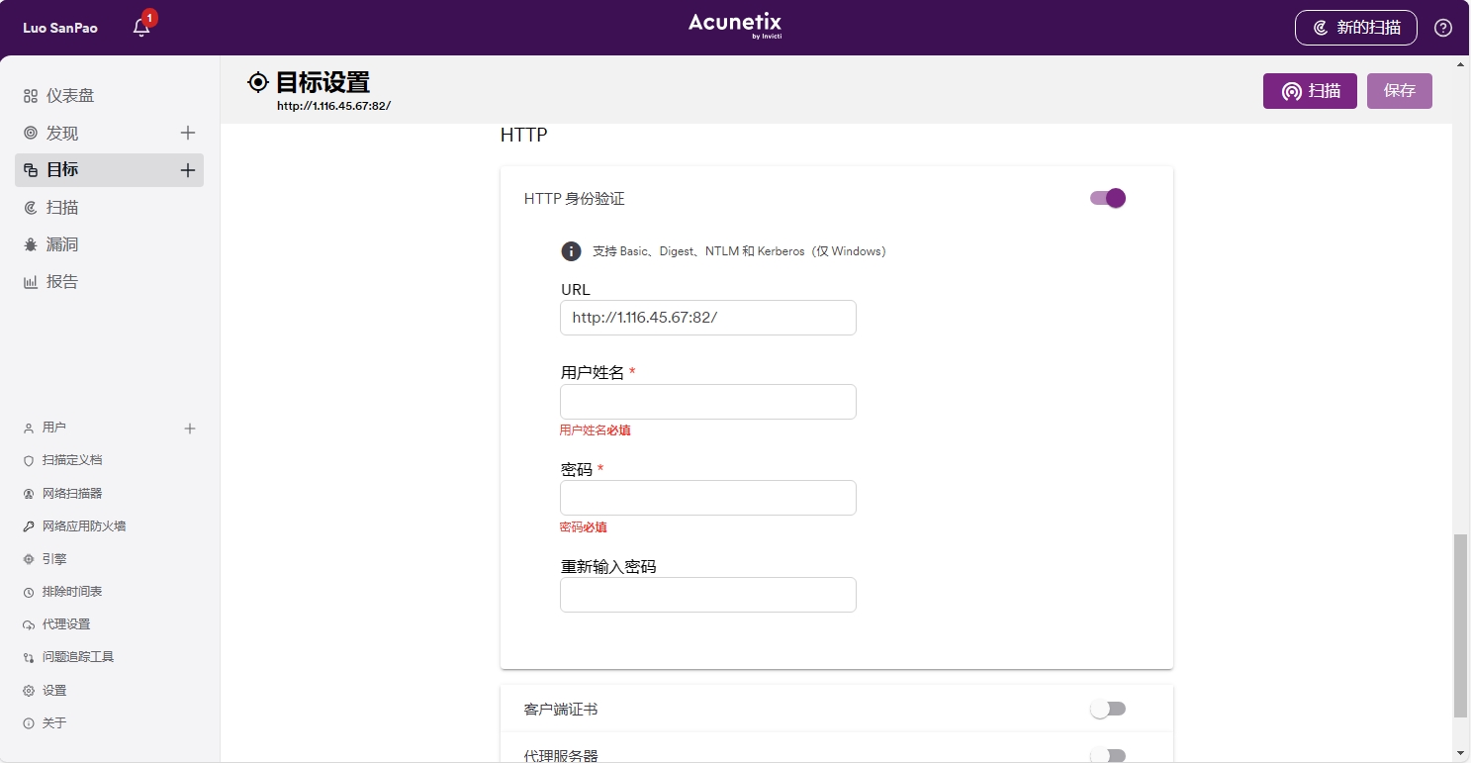Click the 扫描 sidebar spiral icon
Screen dimensions: 1471x763
(31, 208)
